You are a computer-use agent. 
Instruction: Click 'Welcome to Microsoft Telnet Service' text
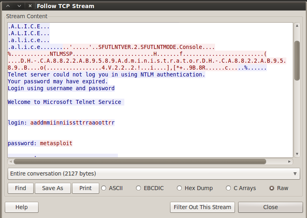tap(64, 102)
